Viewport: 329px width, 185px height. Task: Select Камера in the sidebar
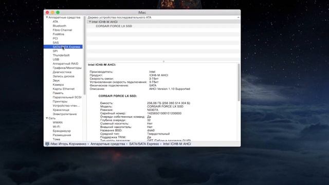[58, 84]
